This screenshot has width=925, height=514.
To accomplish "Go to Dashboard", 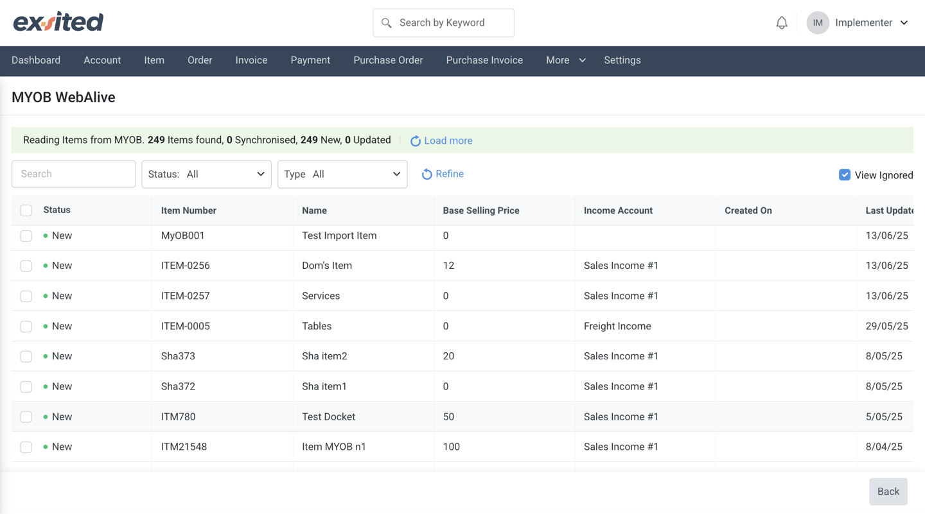I will tap(36, 60).
